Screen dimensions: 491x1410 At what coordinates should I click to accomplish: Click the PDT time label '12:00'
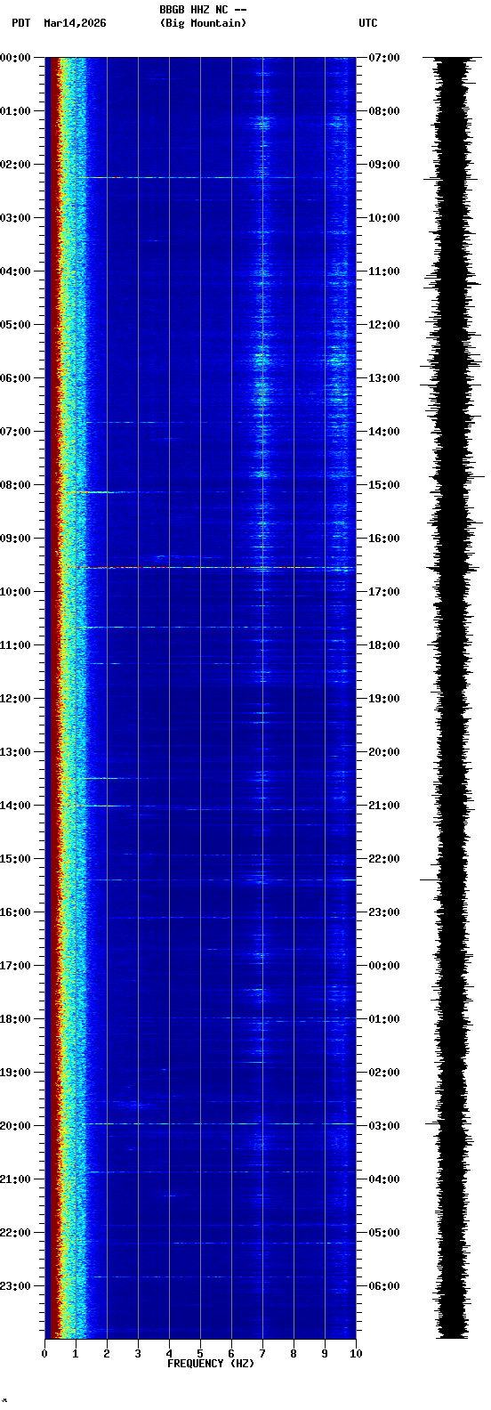(15, 699)
